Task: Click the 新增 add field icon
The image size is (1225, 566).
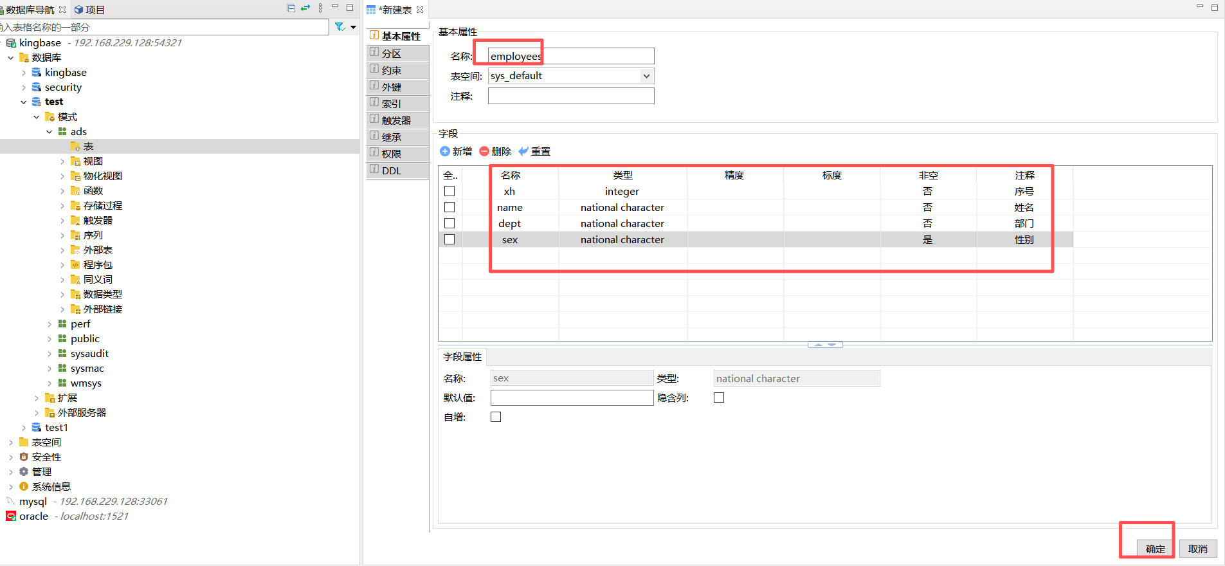Action: click(445, 151)
